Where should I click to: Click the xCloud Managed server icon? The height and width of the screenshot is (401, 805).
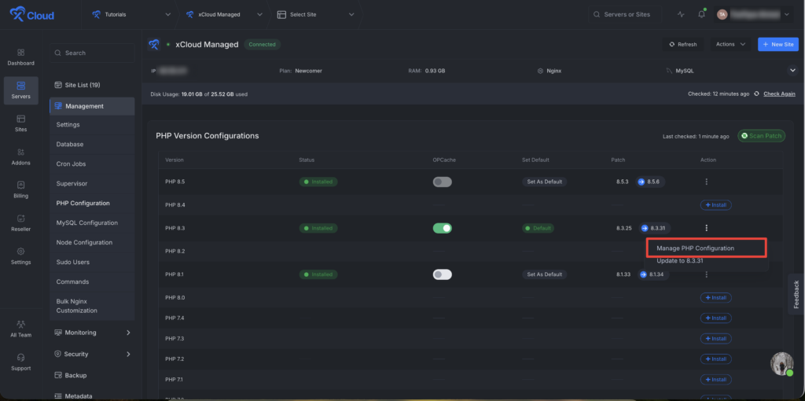[x=153, y=45]
